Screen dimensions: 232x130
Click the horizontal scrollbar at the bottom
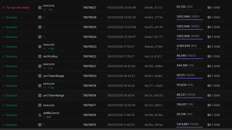[x=116, y=129]
